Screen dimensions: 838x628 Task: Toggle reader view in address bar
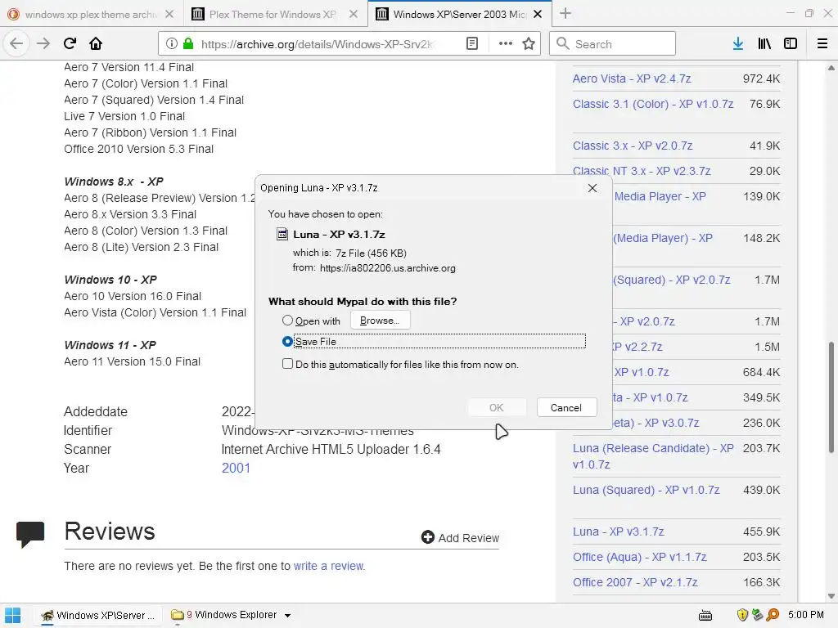(x=472, y=44)
